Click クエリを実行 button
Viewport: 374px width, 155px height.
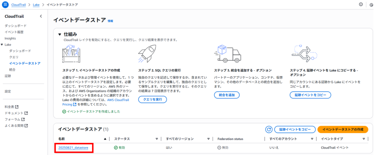coord(152,99)
